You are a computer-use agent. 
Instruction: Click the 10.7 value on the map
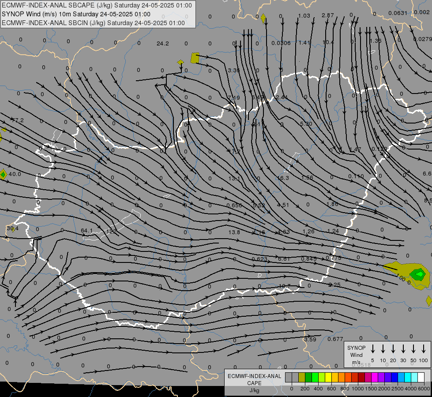[x=285, y=286]
